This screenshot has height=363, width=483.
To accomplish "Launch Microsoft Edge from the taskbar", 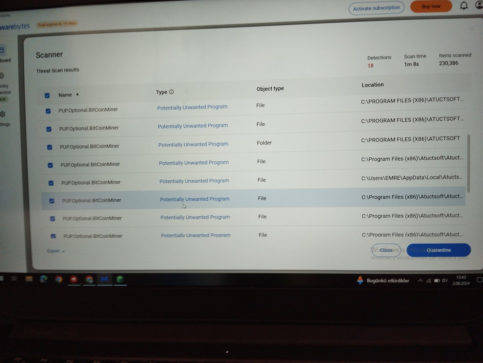I will point(44,279).
